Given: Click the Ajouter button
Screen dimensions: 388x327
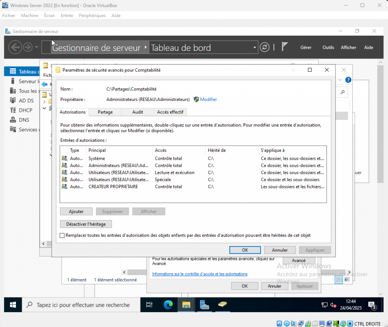Looking at the screenshot, I should [x=76, y=211].
